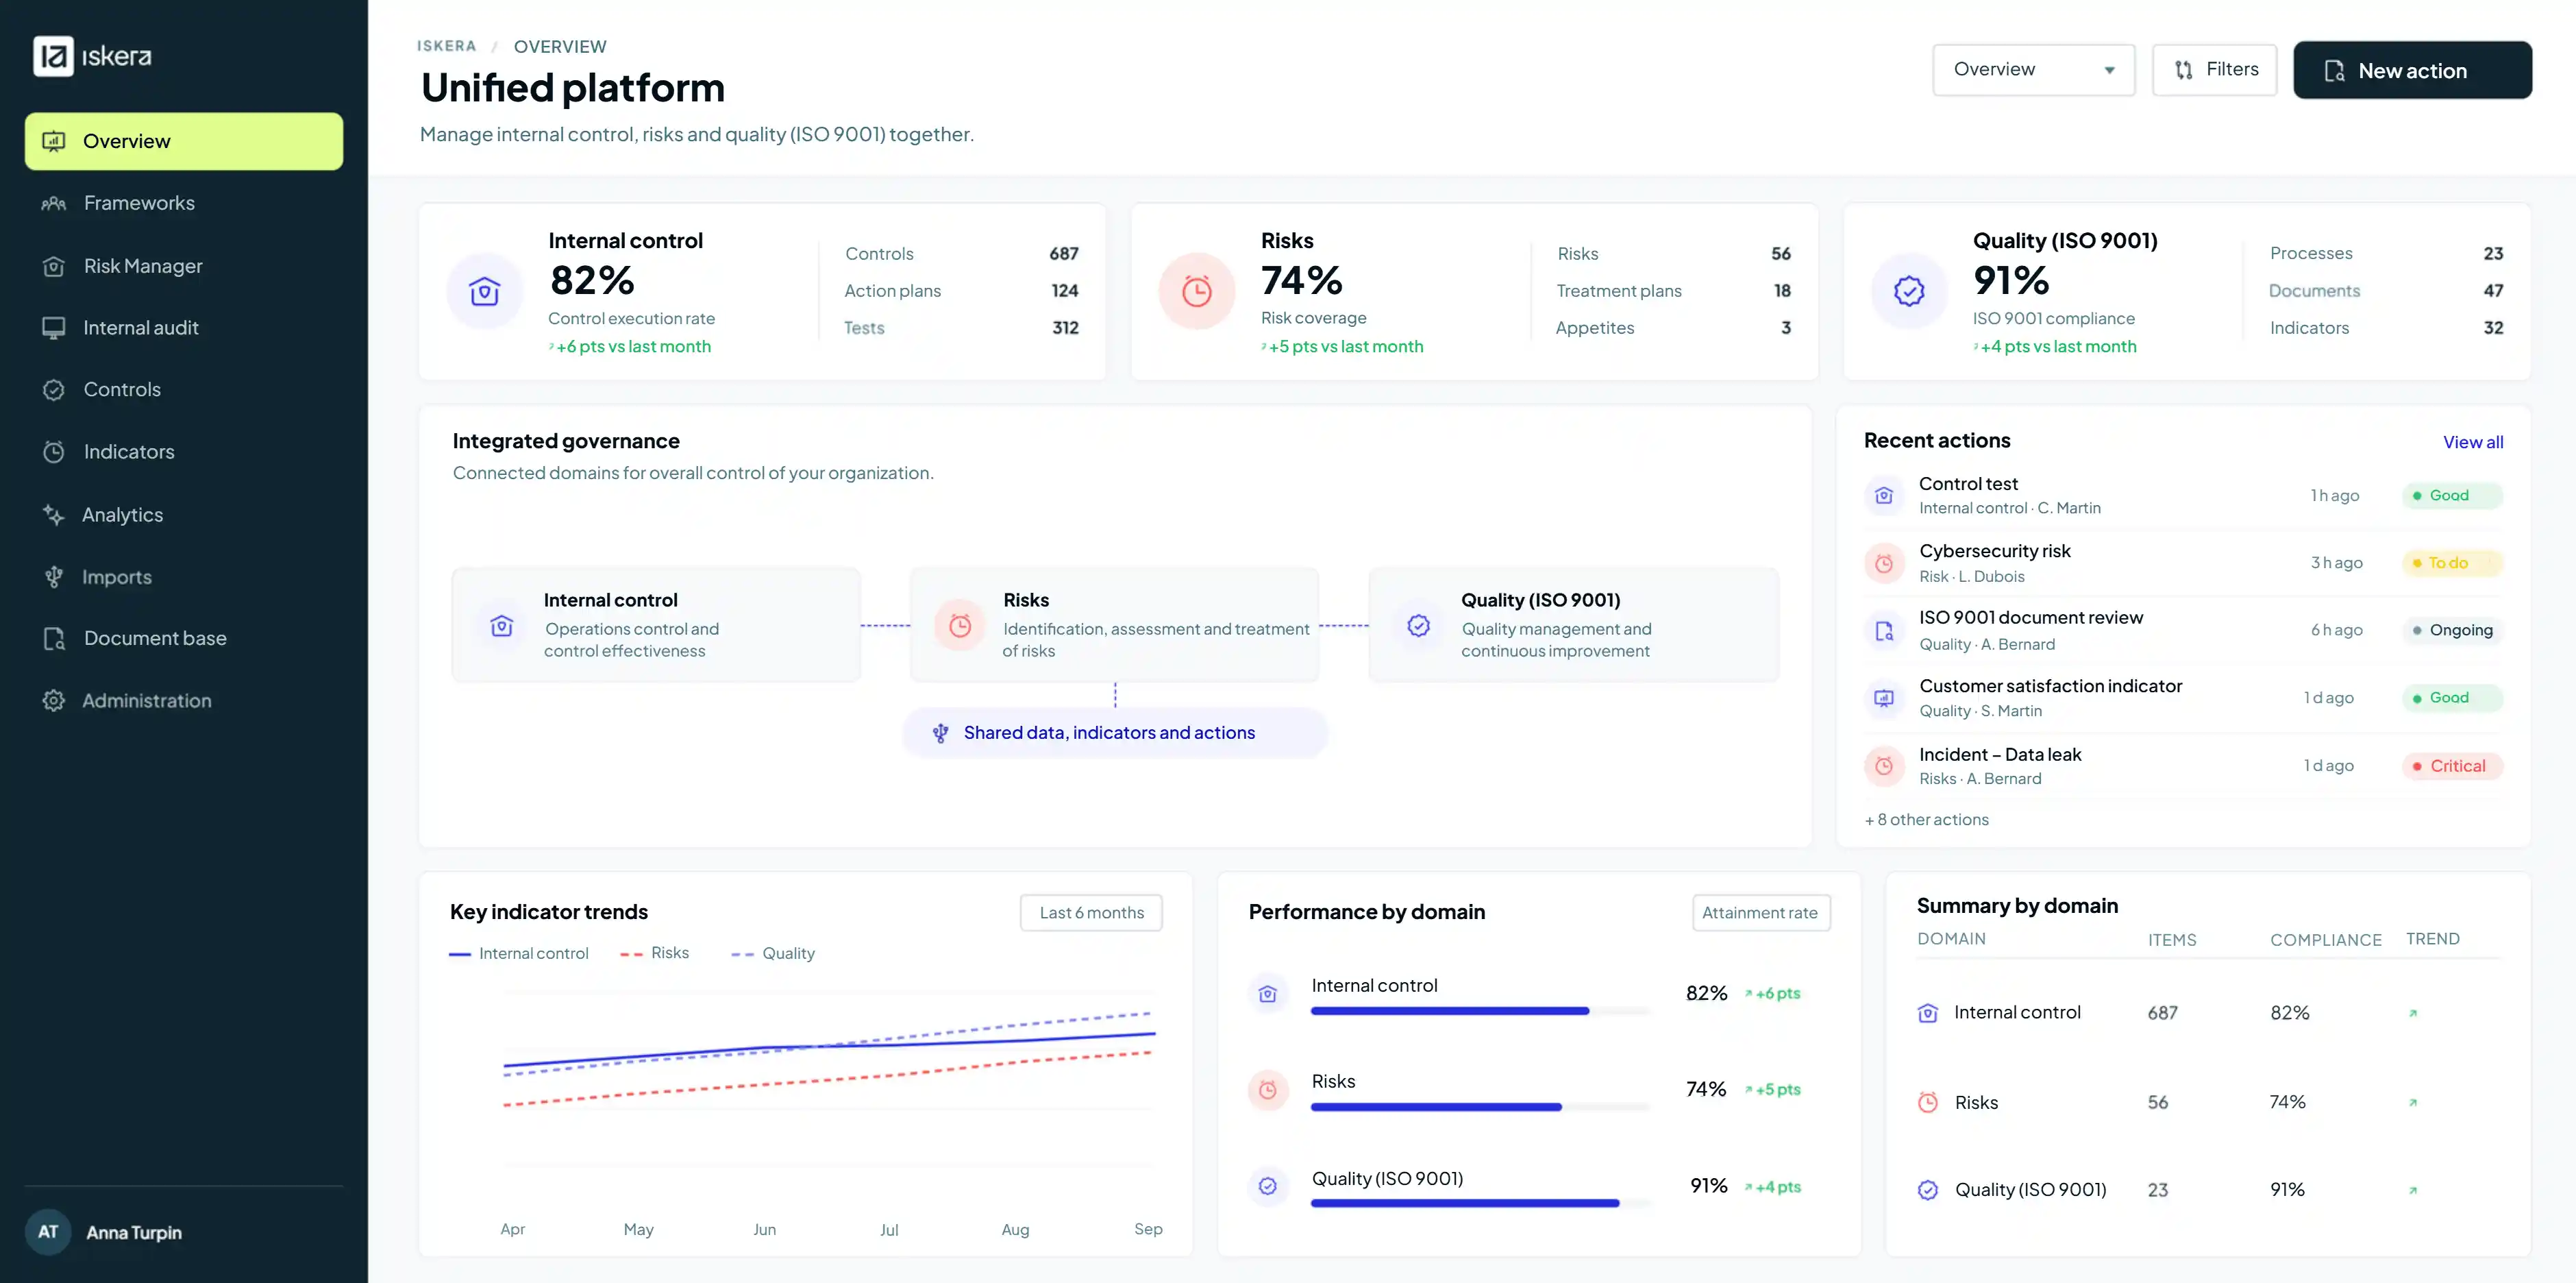This screenshot has width=2576, height=1283.
Task: Go to Risk Manager section
Action: click(x=184, y=266)
